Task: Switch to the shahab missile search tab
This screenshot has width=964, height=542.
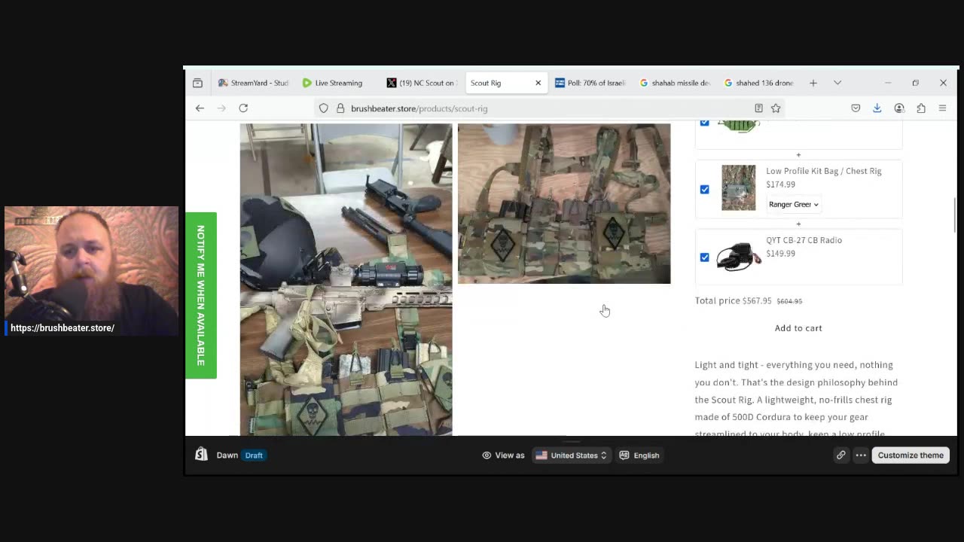Action: (x=675, y=83)
